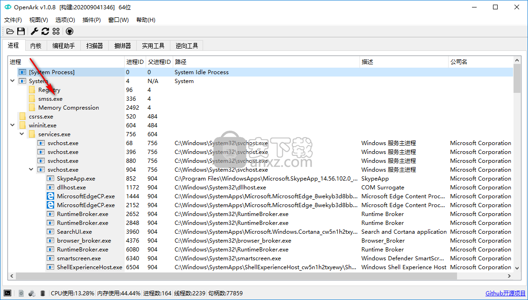This screenshot has height=300, width=528.
Task: Click the folder icon beside smss.exe
Action: [x=32, y=98]
